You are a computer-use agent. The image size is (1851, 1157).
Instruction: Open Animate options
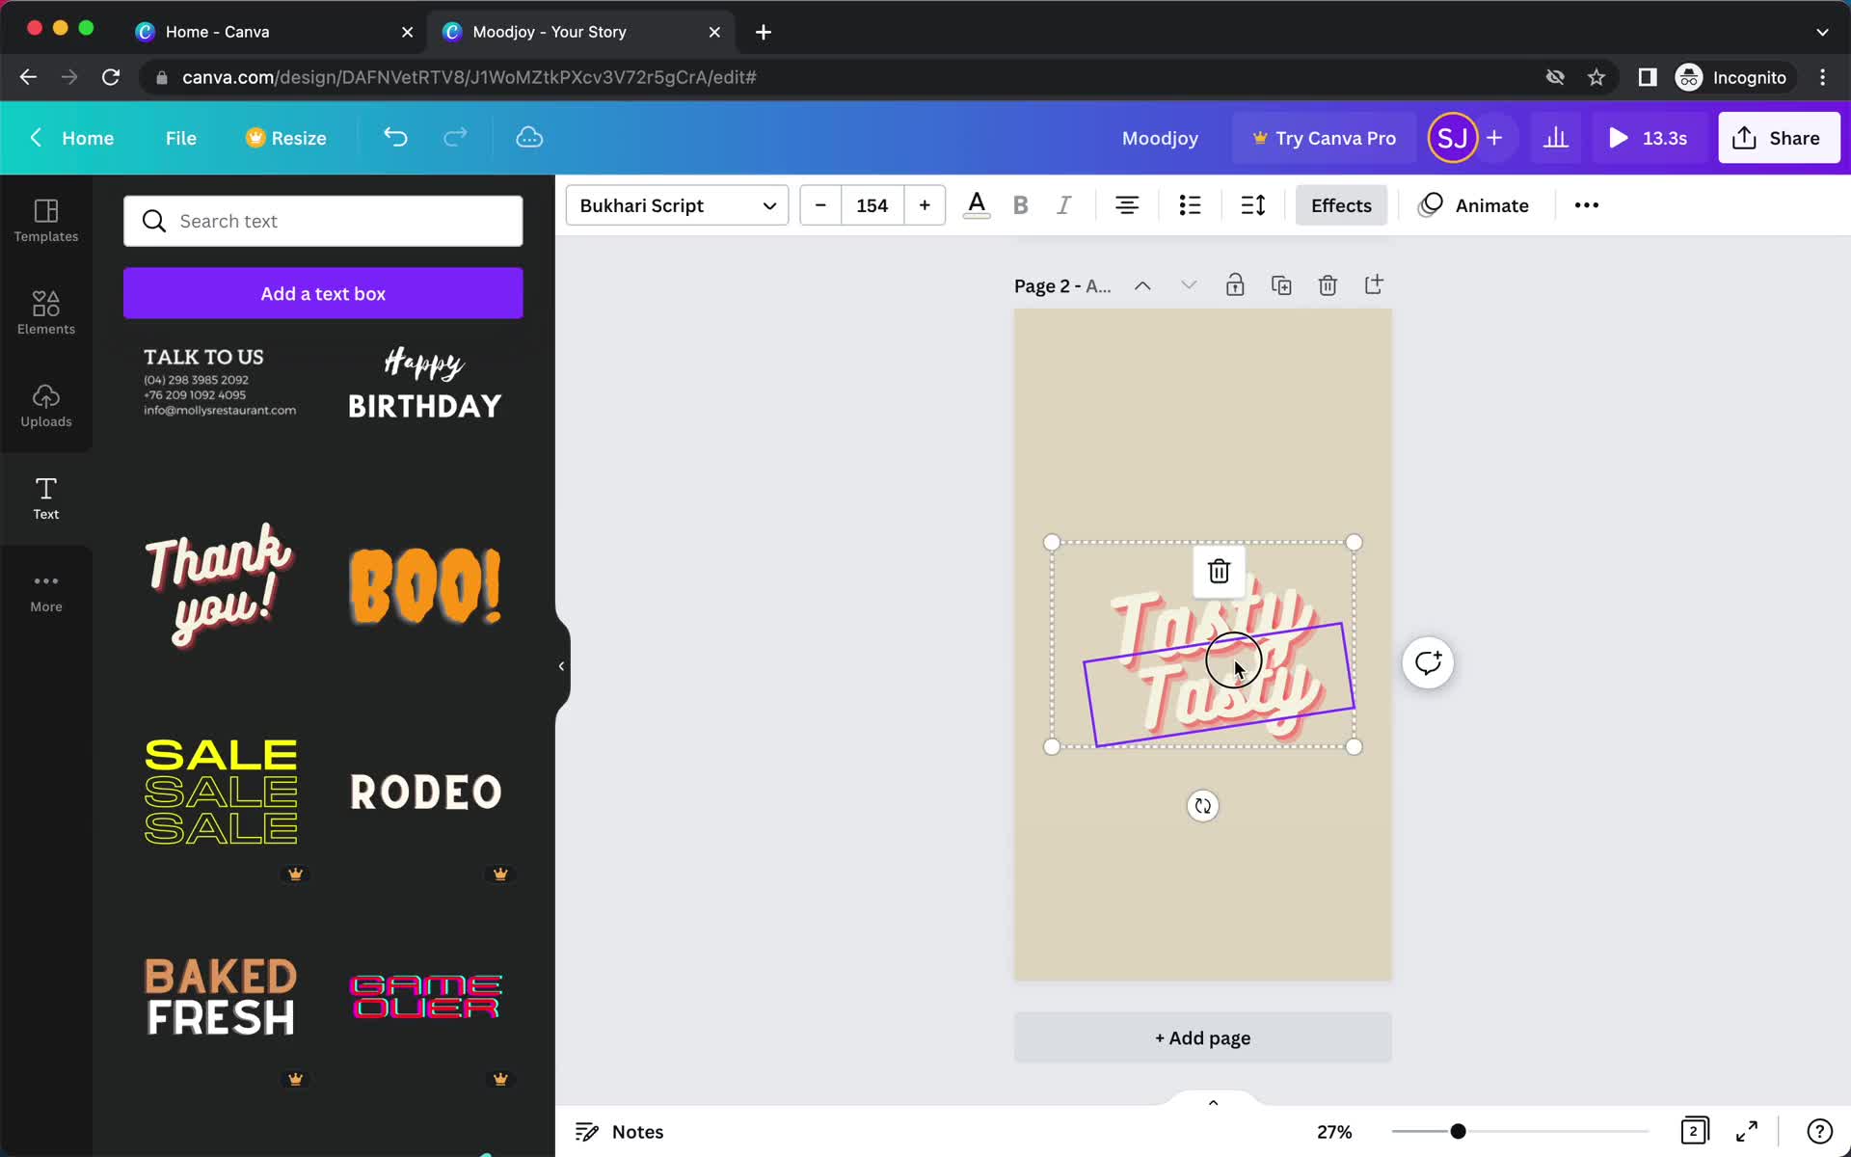[x=1474, y=205]
